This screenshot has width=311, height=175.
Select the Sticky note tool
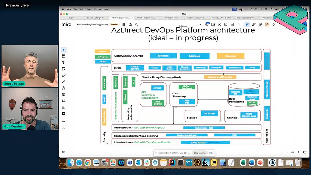coord(64,69)
